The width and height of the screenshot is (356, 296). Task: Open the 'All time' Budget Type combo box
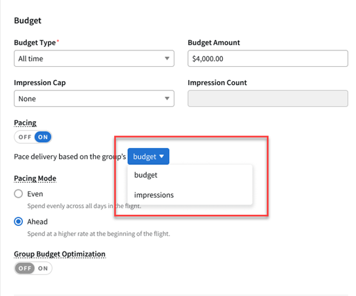(94, 58)
